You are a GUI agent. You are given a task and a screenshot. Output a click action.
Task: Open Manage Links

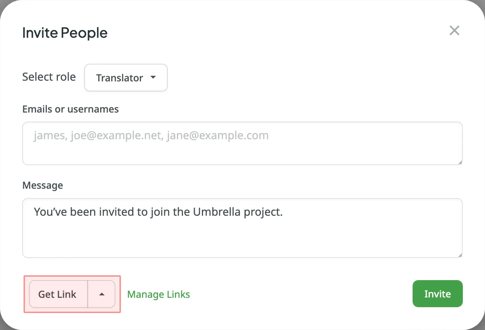158,294
